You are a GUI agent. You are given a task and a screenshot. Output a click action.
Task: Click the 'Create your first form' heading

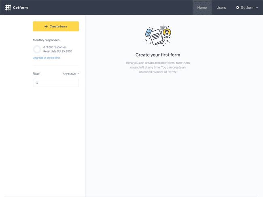pyautogui.click(x=158, y=55)
